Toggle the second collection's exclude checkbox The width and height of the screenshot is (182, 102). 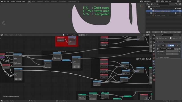pos(176,13)
